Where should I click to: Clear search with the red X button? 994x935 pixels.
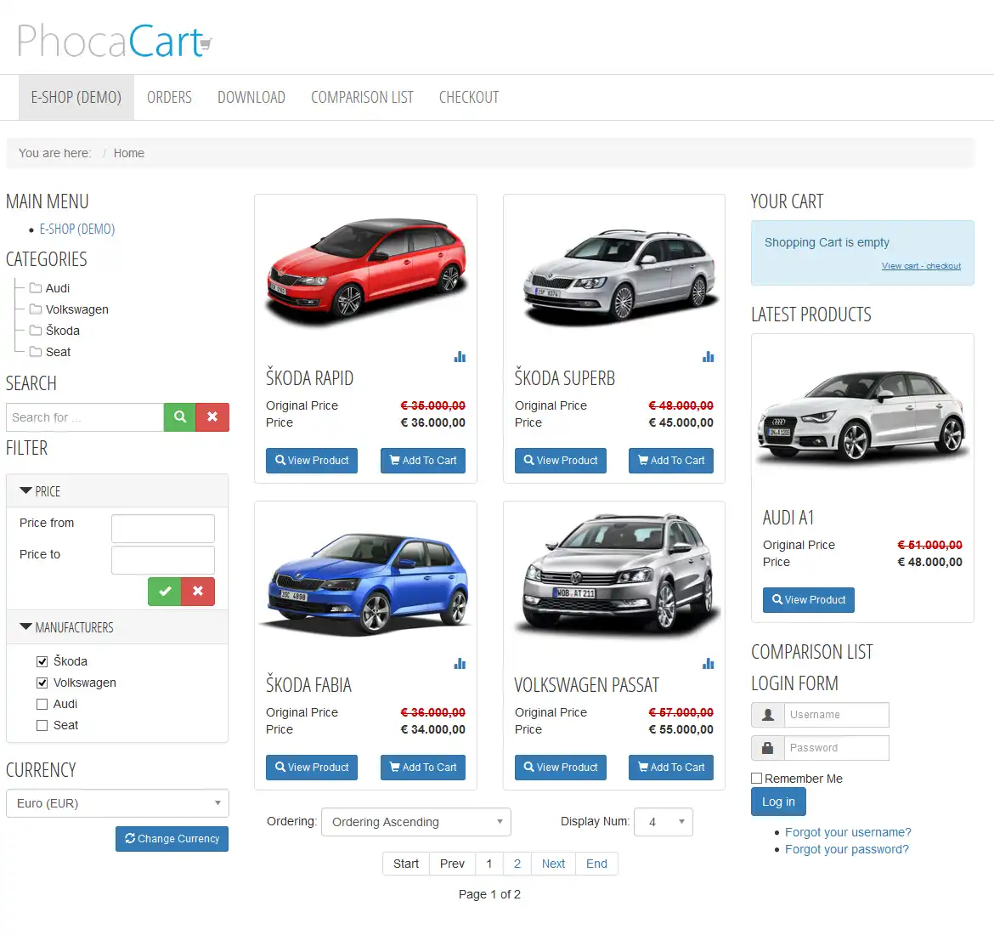click(212, 416)
